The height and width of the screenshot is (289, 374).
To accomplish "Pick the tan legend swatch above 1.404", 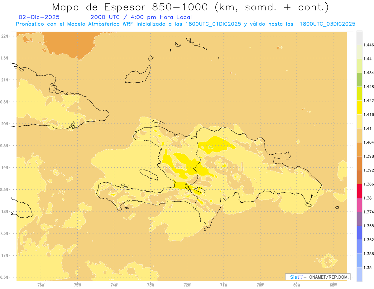I will (359, 135).
